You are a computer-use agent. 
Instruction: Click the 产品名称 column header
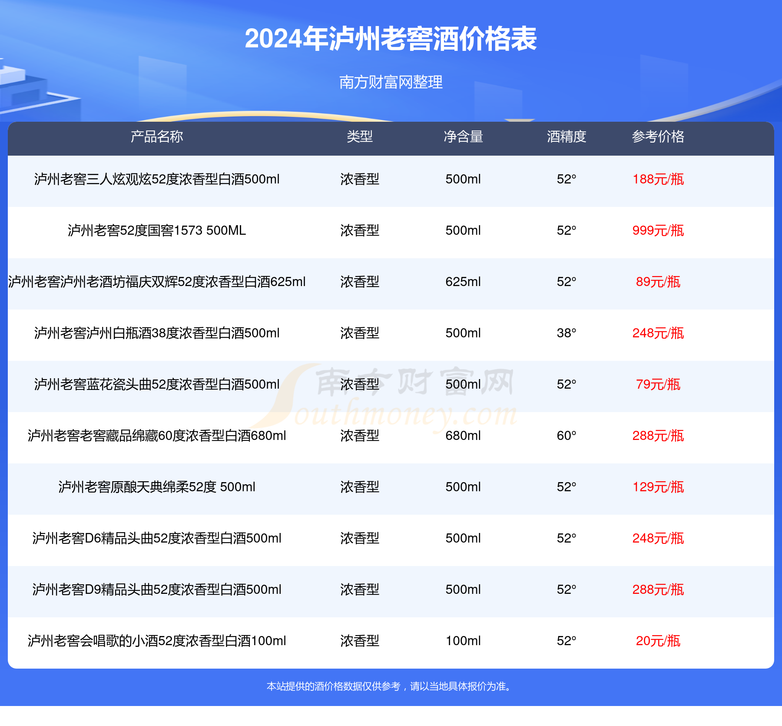point(157,137)
